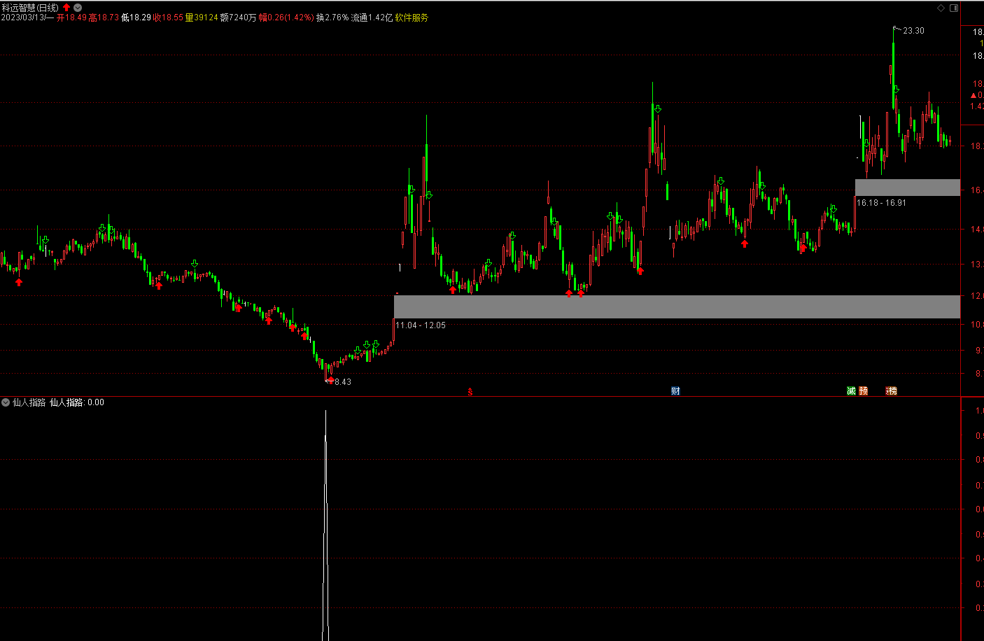
Task: Click the low price 低18.29
Action: click(136, 17)
